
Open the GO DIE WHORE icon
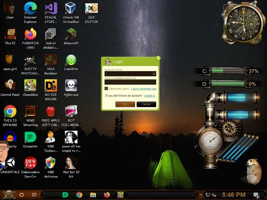[51, 90]
